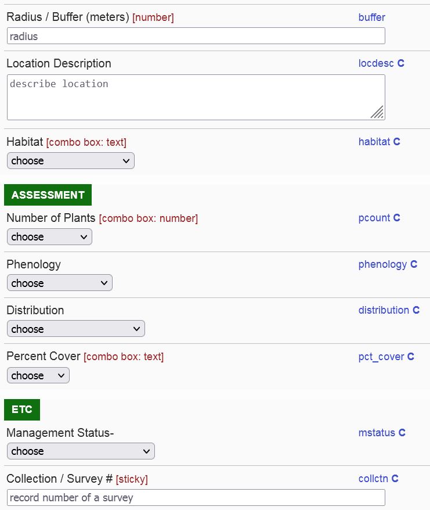Open the Distribution dropdown

pos(75,329)
